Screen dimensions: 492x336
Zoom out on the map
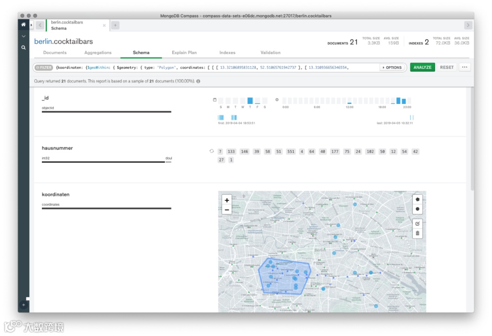(x=227, y=210)
